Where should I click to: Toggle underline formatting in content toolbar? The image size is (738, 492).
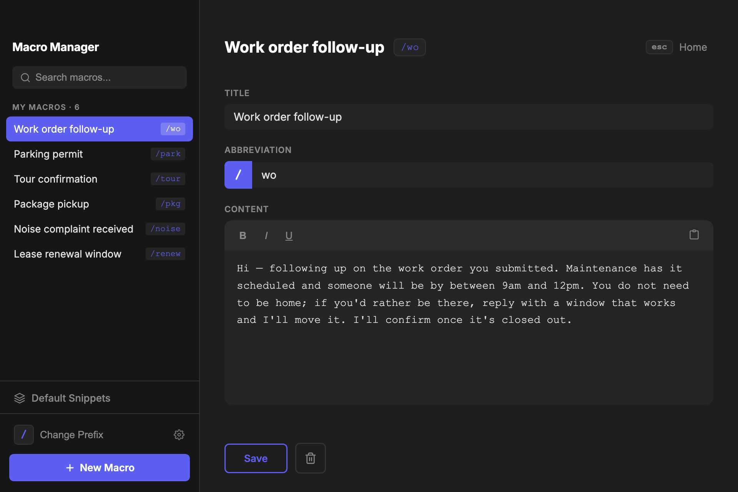pos(289,236)
